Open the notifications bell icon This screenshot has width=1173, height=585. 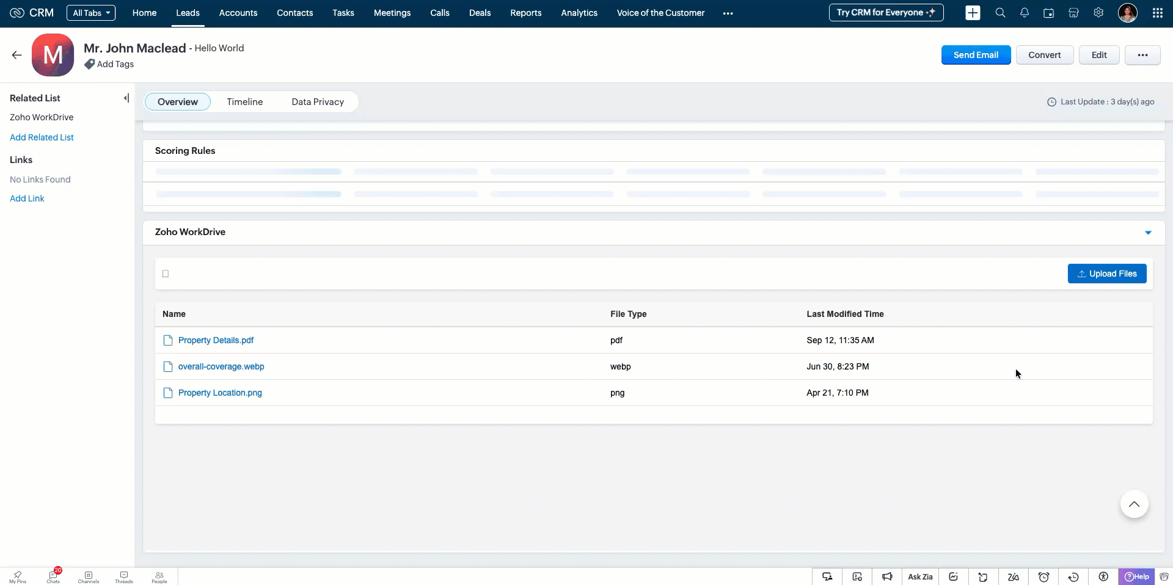click(1025, 13)
